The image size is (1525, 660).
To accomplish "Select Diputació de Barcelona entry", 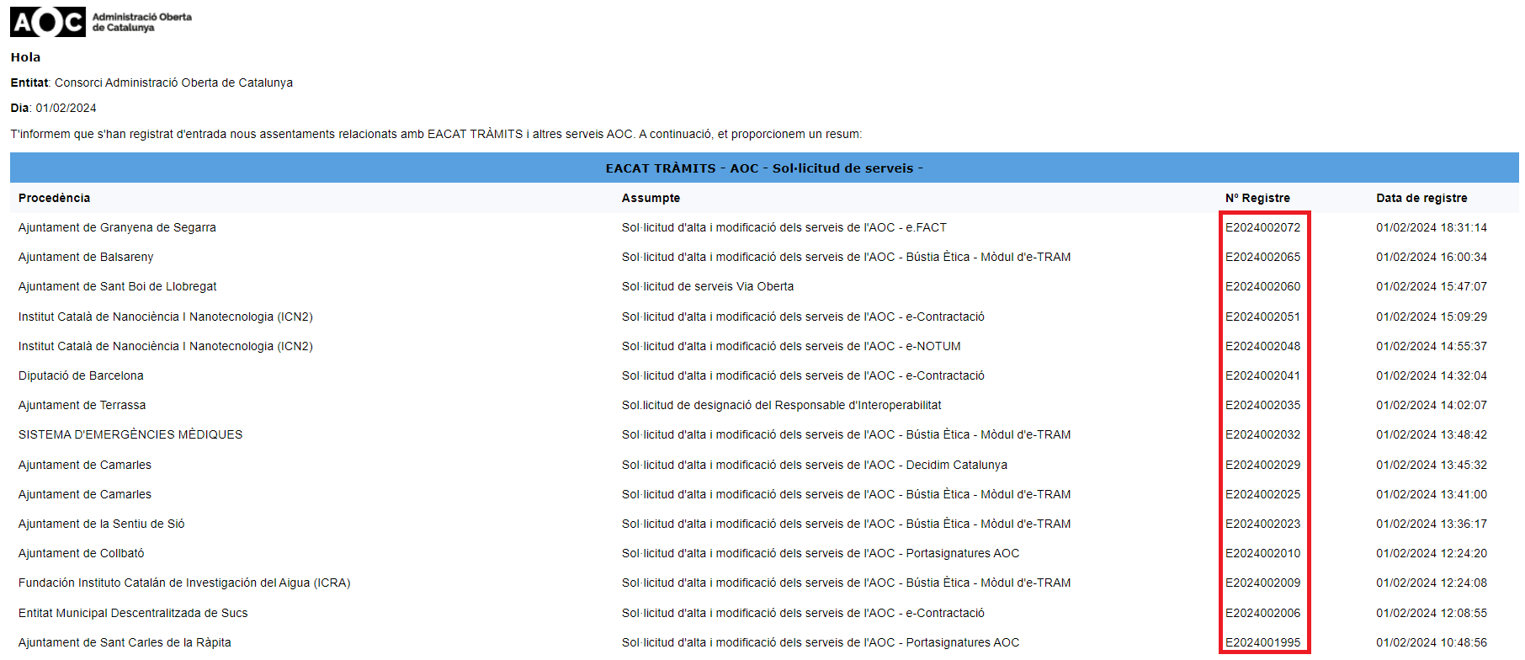I will click(81, 375).
